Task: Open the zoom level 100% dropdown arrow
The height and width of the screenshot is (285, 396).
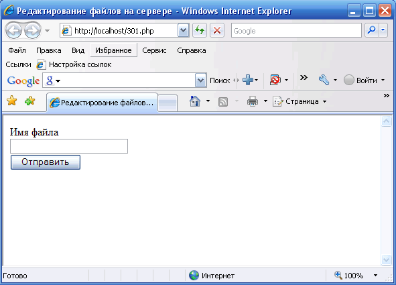Action: tap(375, 276)
